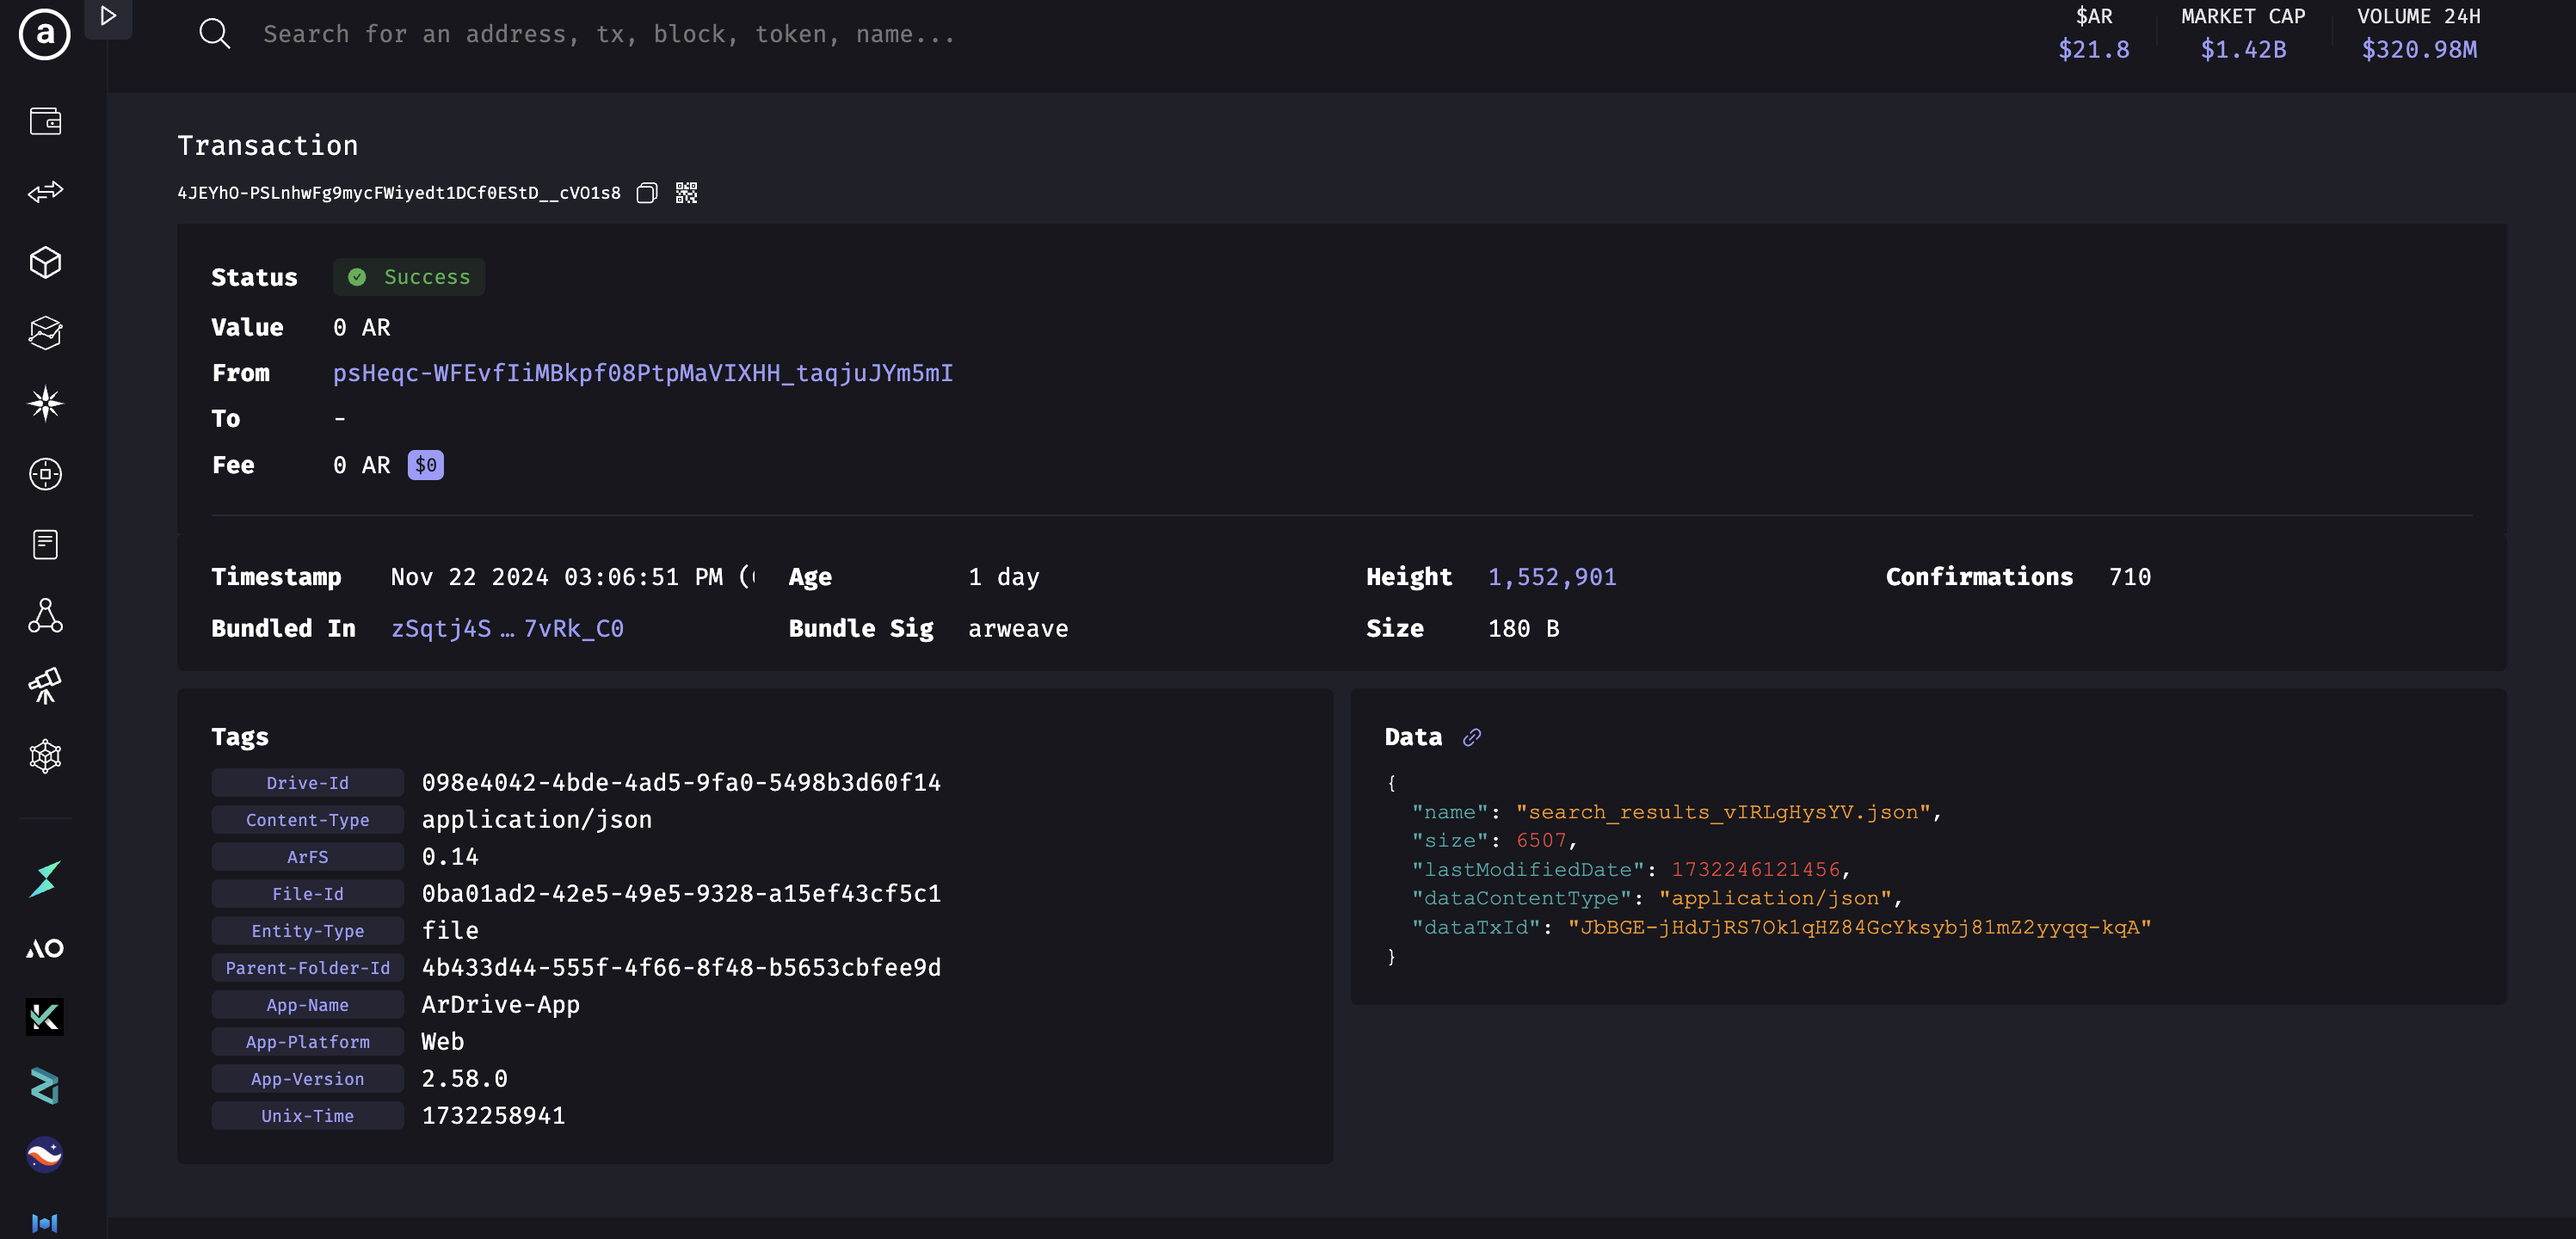This screenshot has height=1239, width=2576.
Task: Click the data link chain icon
Action: coord(1471,737)
